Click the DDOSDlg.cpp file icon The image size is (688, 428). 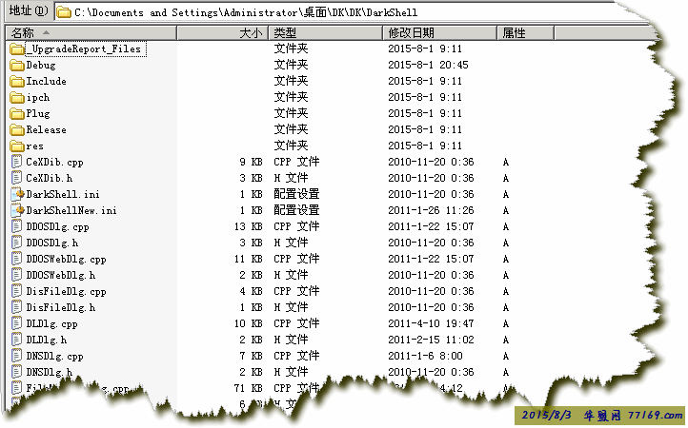[16, 227]
